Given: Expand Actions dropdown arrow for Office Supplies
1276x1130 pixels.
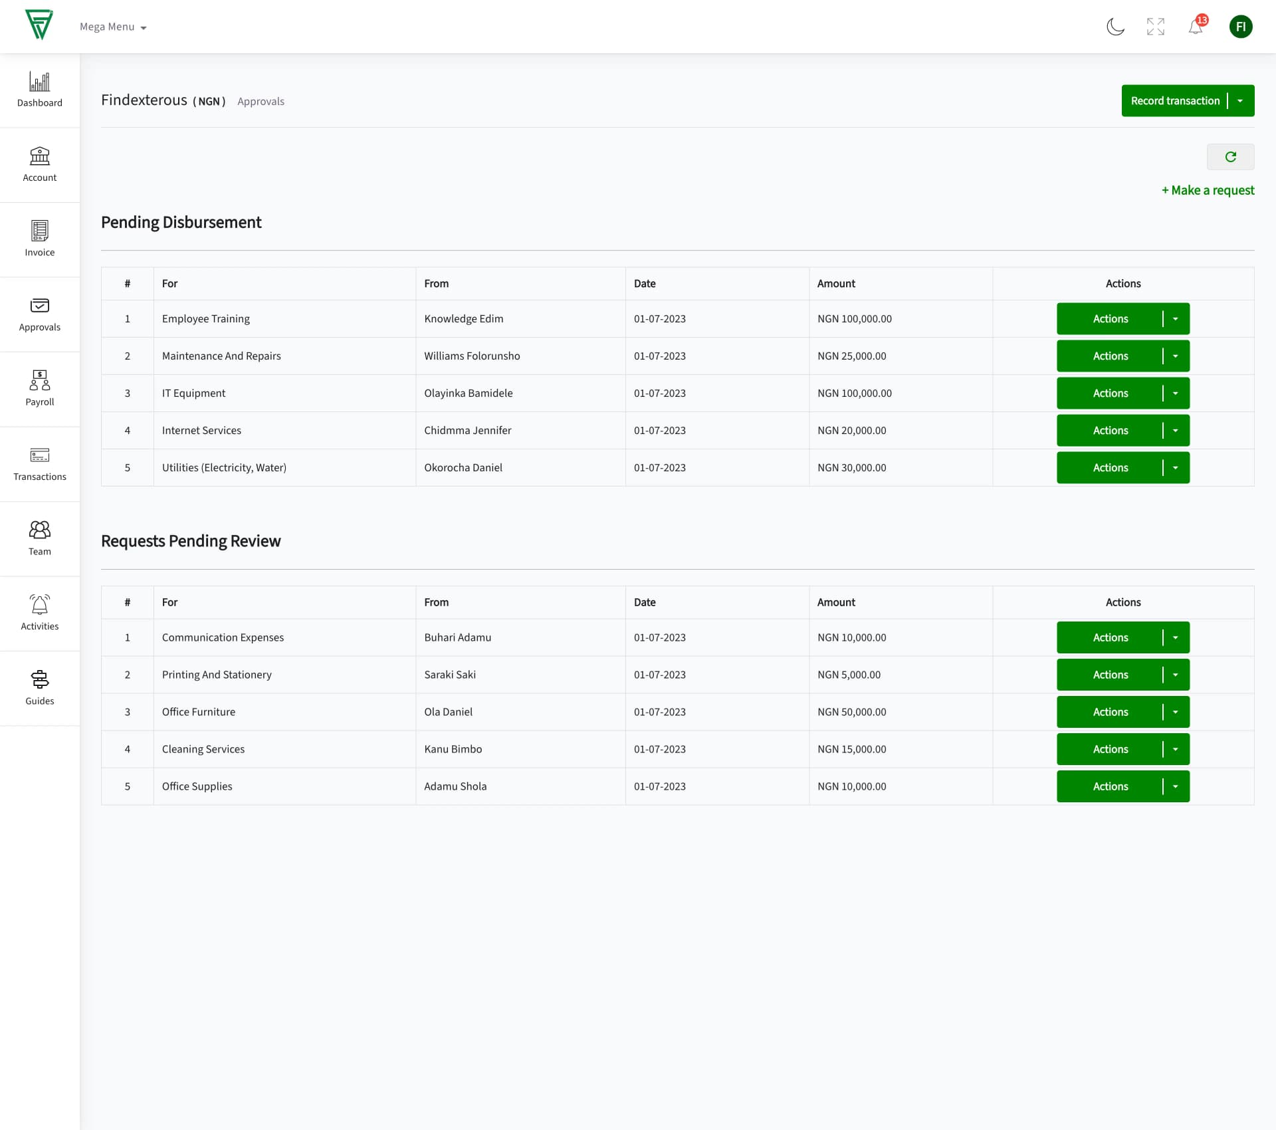Looking at the screenshot, I should click(x=1176, y=786).
